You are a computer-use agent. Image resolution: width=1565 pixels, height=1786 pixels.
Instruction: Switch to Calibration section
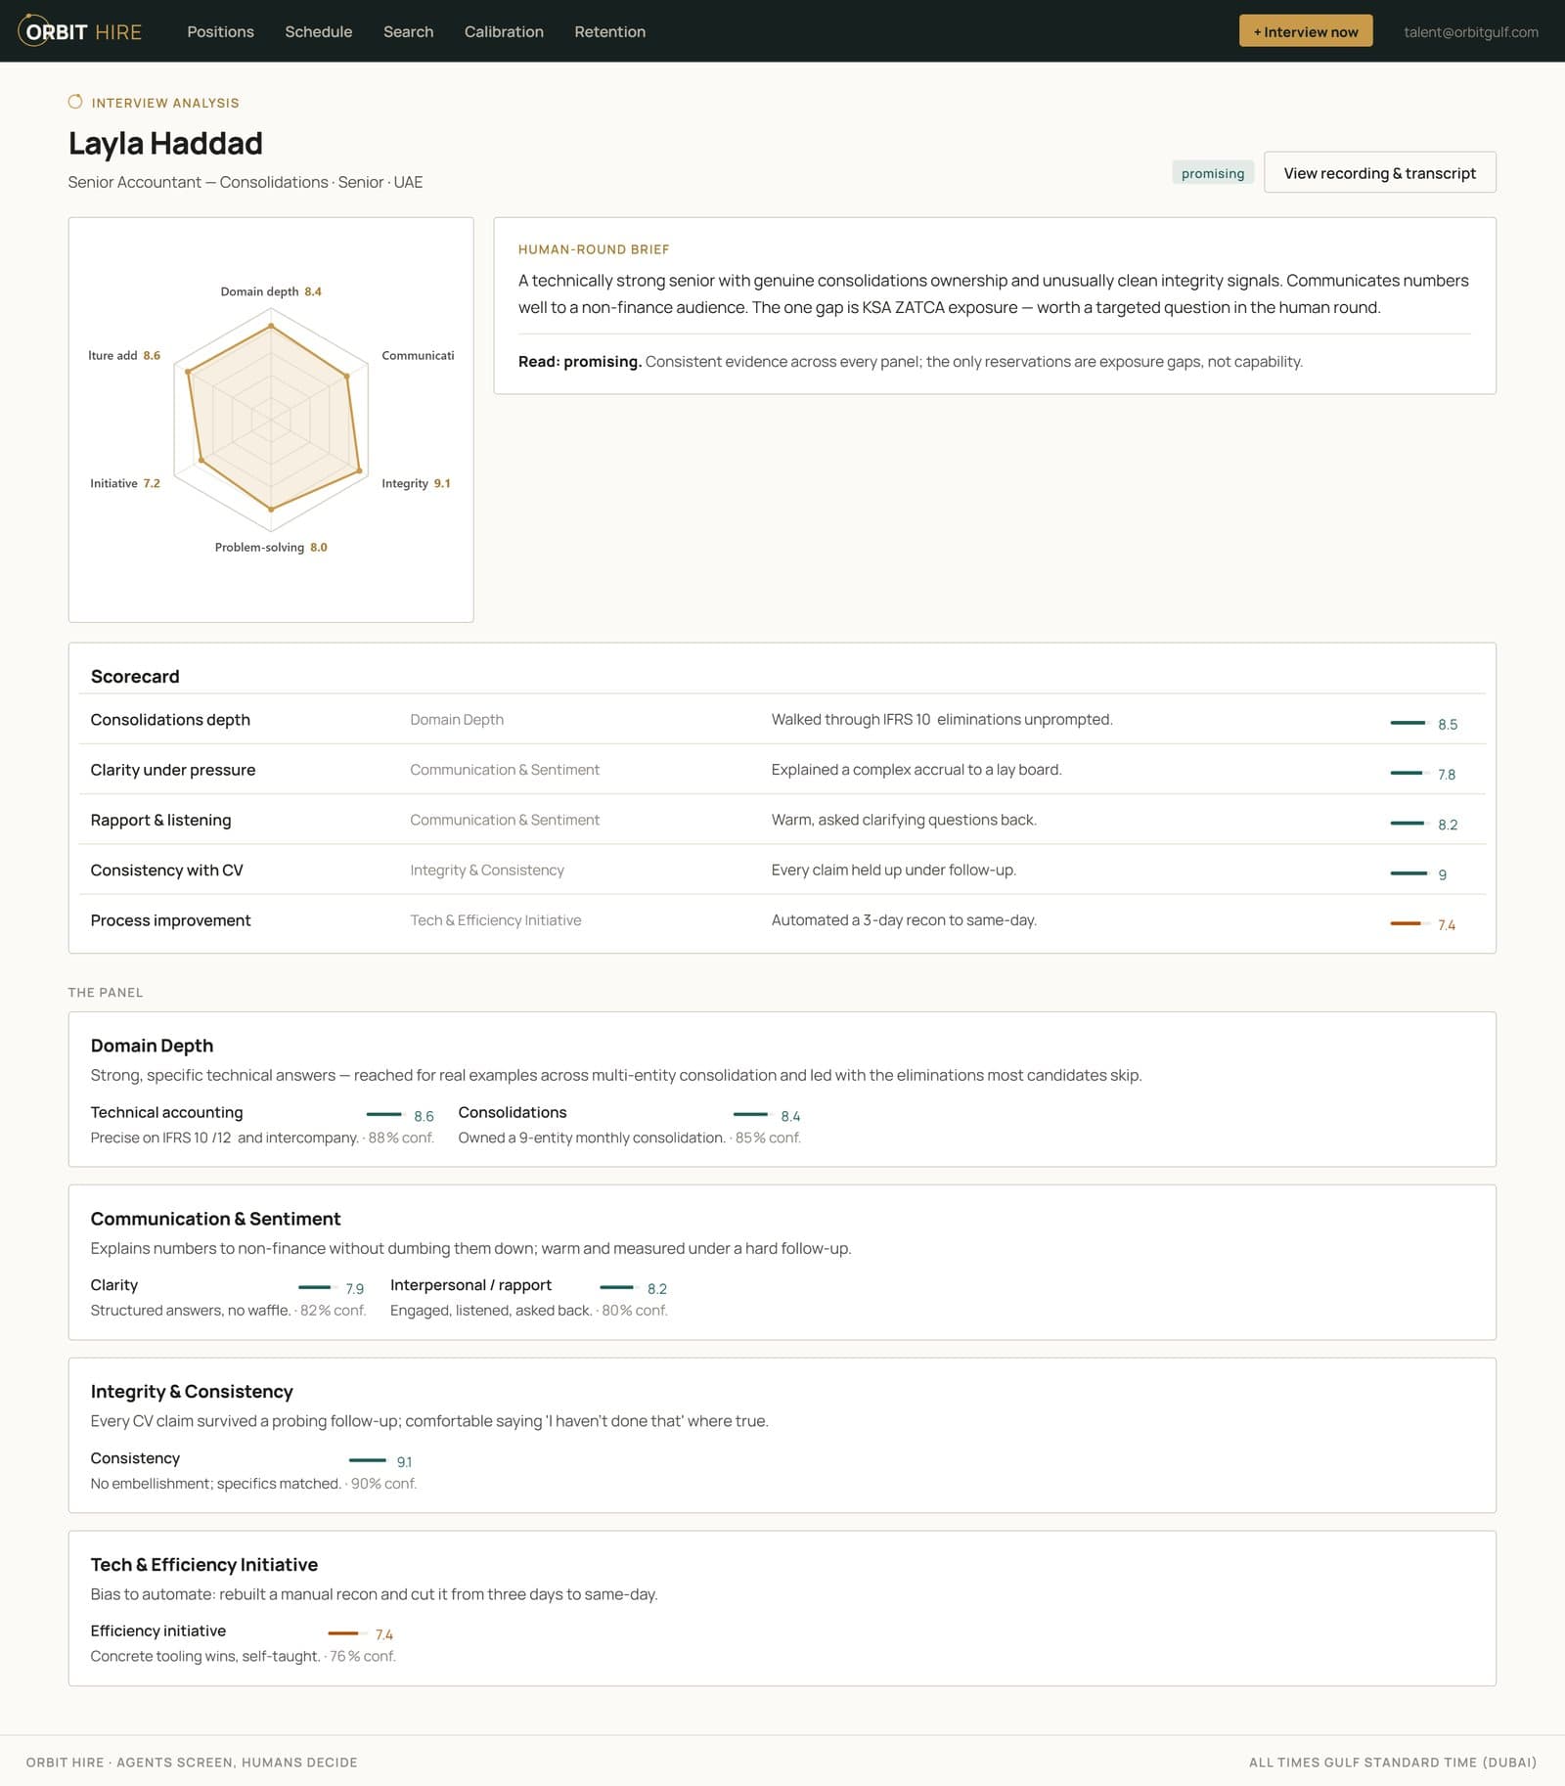coord(504,31)
